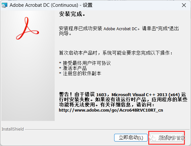
Task: Open the Acro64BitVC10RT_cn adobe.com link
Action: [111, 110]
